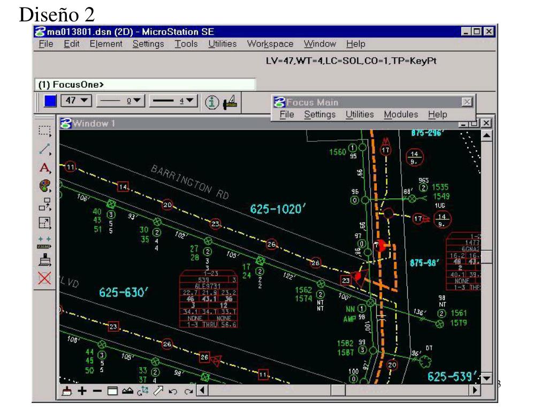The width and height of the screenshot is (548, 411).
Task: Click the View Next icon
Action: click(189, 391)
